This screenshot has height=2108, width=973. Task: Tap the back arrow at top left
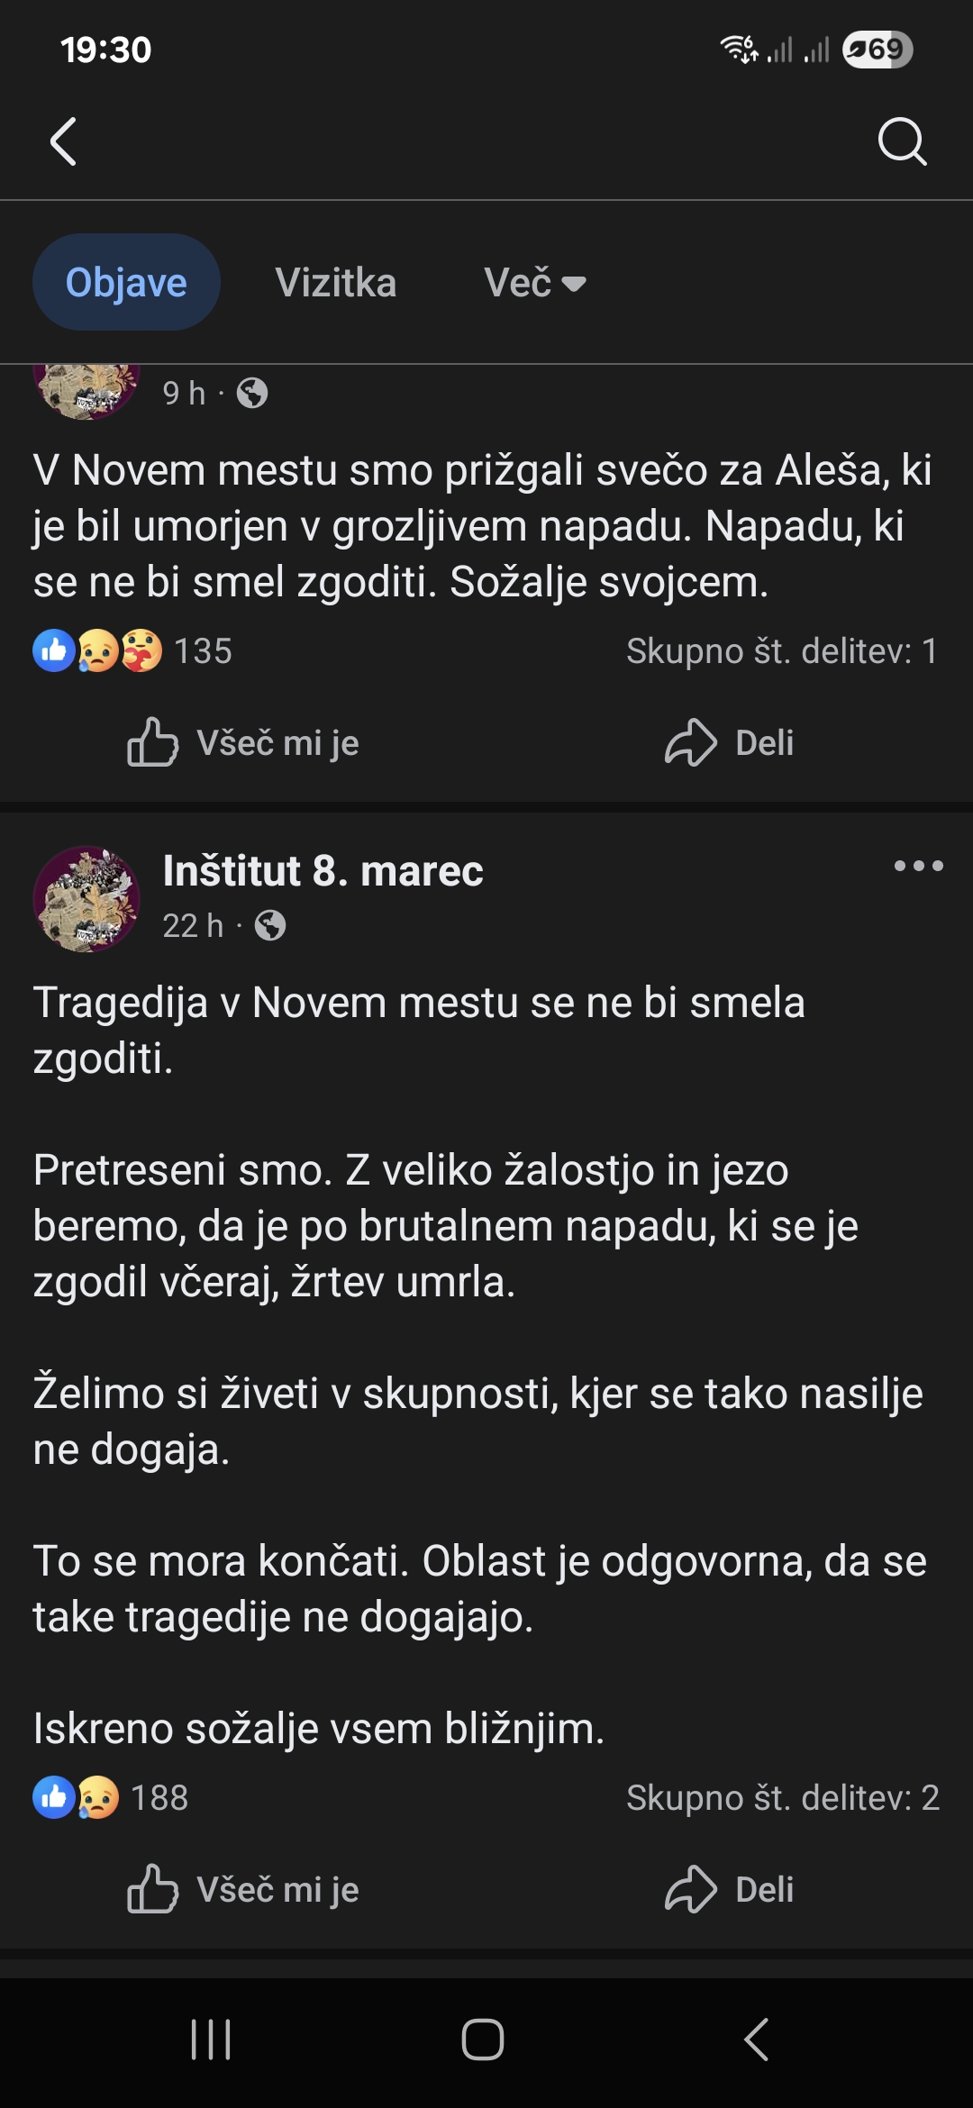[x=63, y=141]
